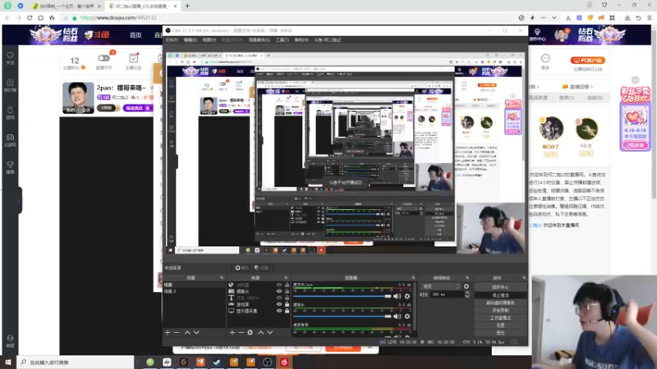Click PC客户端 button on Douyu page

pos(587,60)
